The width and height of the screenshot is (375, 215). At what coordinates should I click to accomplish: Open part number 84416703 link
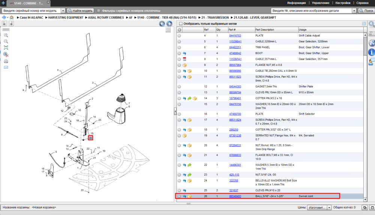[x=235, y=36]
